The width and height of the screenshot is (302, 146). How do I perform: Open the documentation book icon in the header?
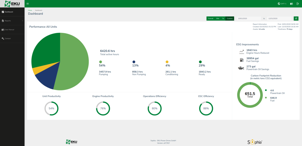(x=292, y=4)
